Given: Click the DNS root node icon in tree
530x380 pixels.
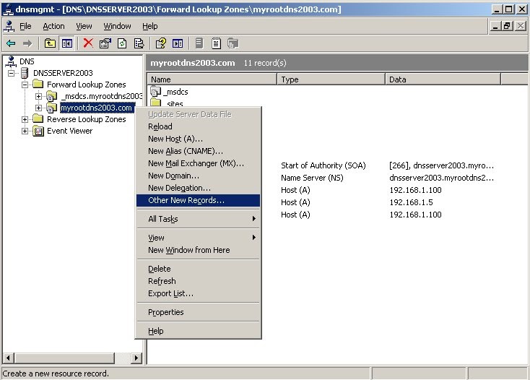Looking at the screenshot, I should pos(11,61).
